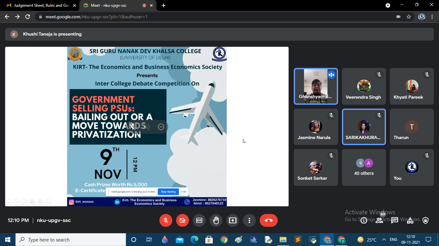Open the three-dot more options menu in Meet
Screen dimensions: 439x246
tap(249, 220)
